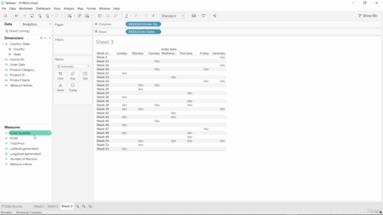Click the Swap Rows and Columns icon

pos(100,16)
